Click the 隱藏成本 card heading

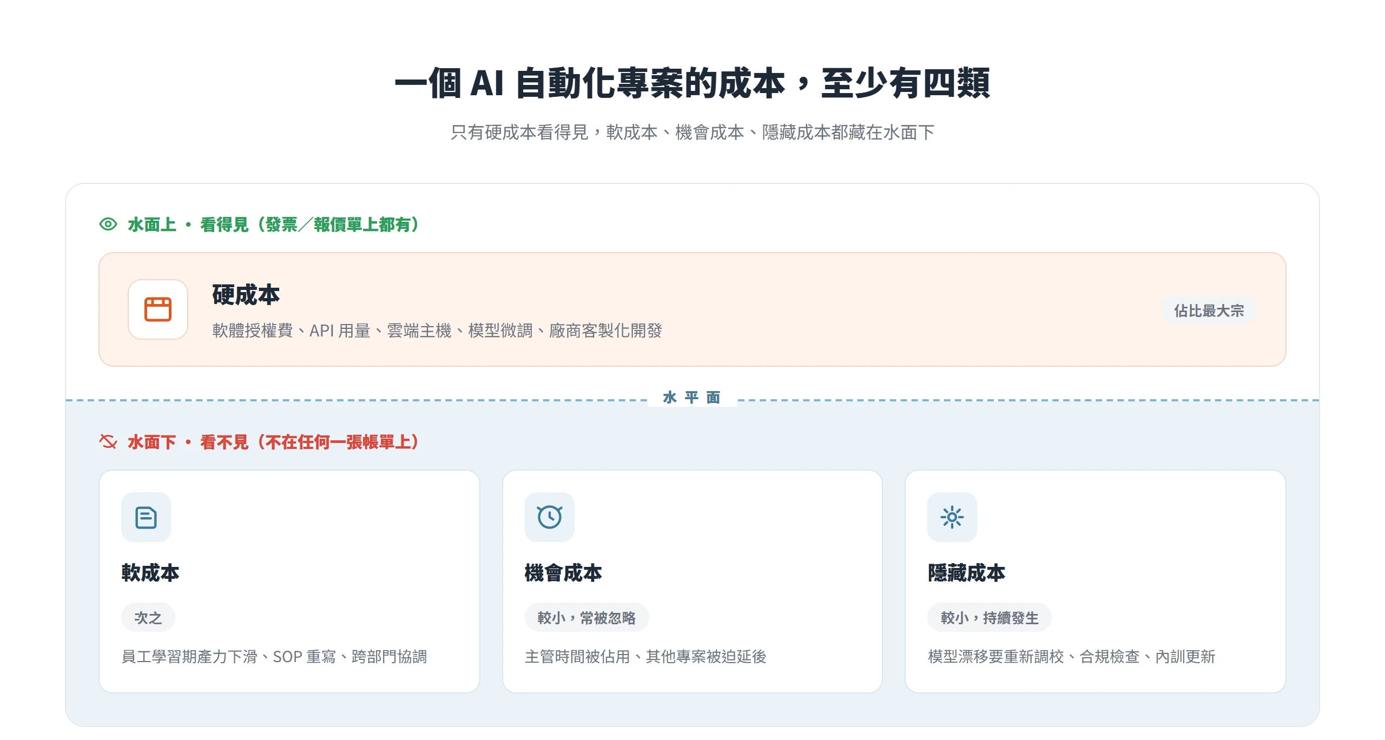coord(966,572)
